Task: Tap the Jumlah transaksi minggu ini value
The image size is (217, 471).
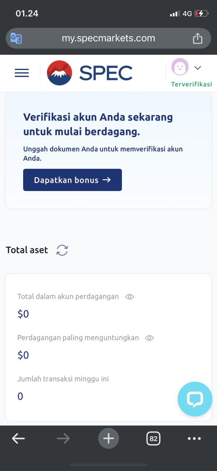Action: tap(20, 396)
